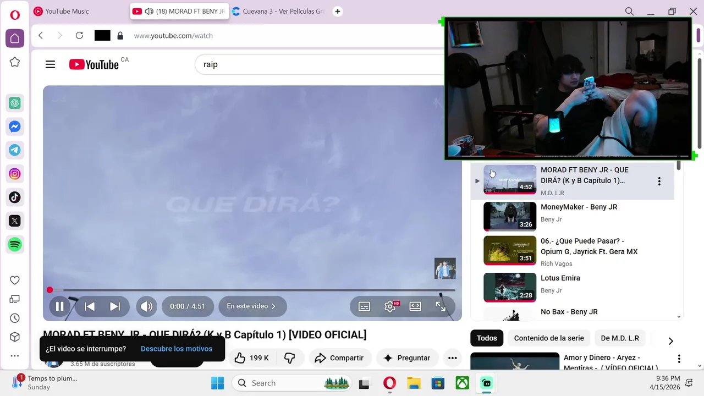This screenshot has height=396, width=704.
Task: Select the 'Todos' filter chip
Action: tap(487, 338)
